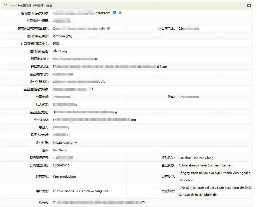Click the 2006/03/16 establishment date

[x=61, y=165]
